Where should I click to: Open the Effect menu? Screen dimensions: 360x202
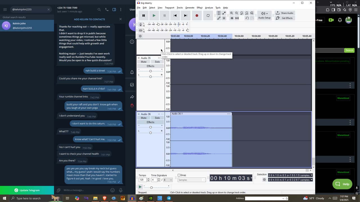200,8
